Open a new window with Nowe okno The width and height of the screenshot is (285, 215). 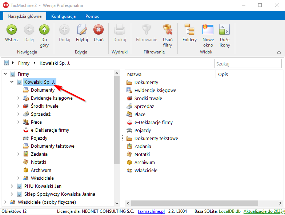(x=208, y=30)
